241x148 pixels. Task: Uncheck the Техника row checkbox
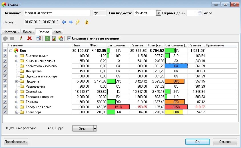pyautogui.click(x=5, y=102)
